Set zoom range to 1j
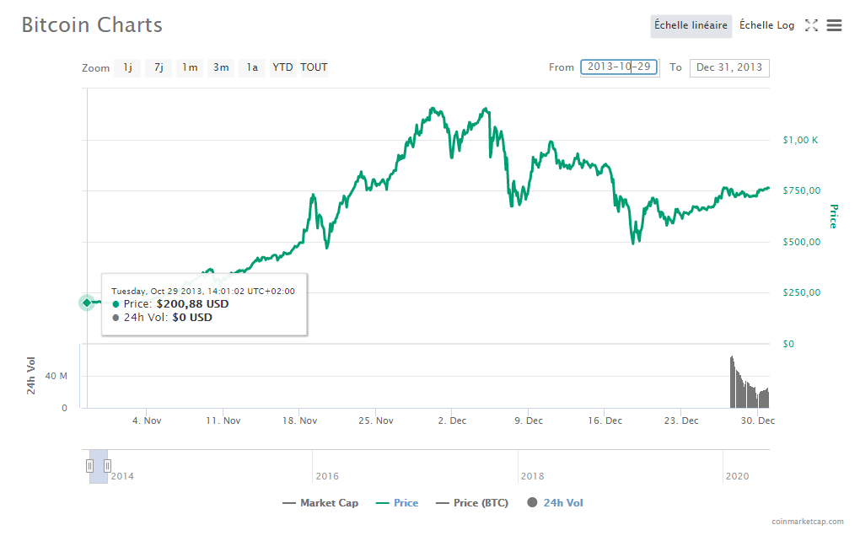This screenshot has width=860, height=541. coord(127,67)
